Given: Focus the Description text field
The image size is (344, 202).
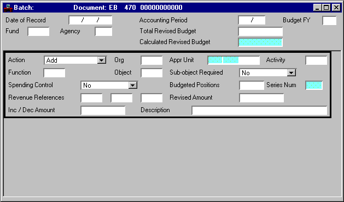Looking at the screenshot, I should pos(259,111).
